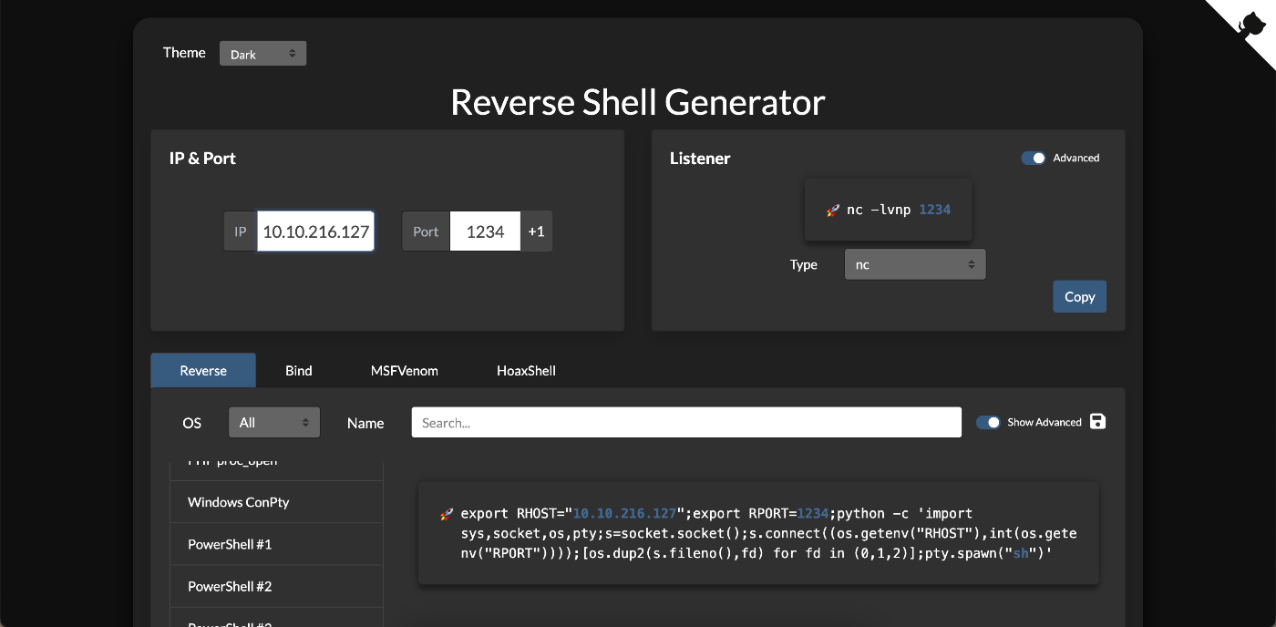The width and height of the screenshot is (1276, 627).
Task: Click the Port number input field
Action: click(485, 231)
